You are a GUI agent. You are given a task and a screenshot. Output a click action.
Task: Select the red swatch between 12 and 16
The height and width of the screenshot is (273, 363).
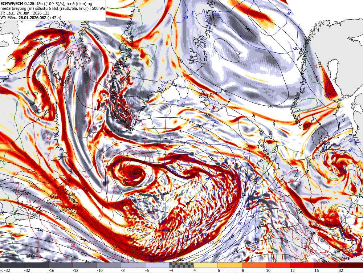[302, 265]
